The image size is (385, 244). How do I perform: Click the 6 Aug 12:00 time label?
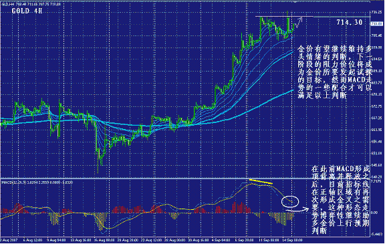point(32,240)
